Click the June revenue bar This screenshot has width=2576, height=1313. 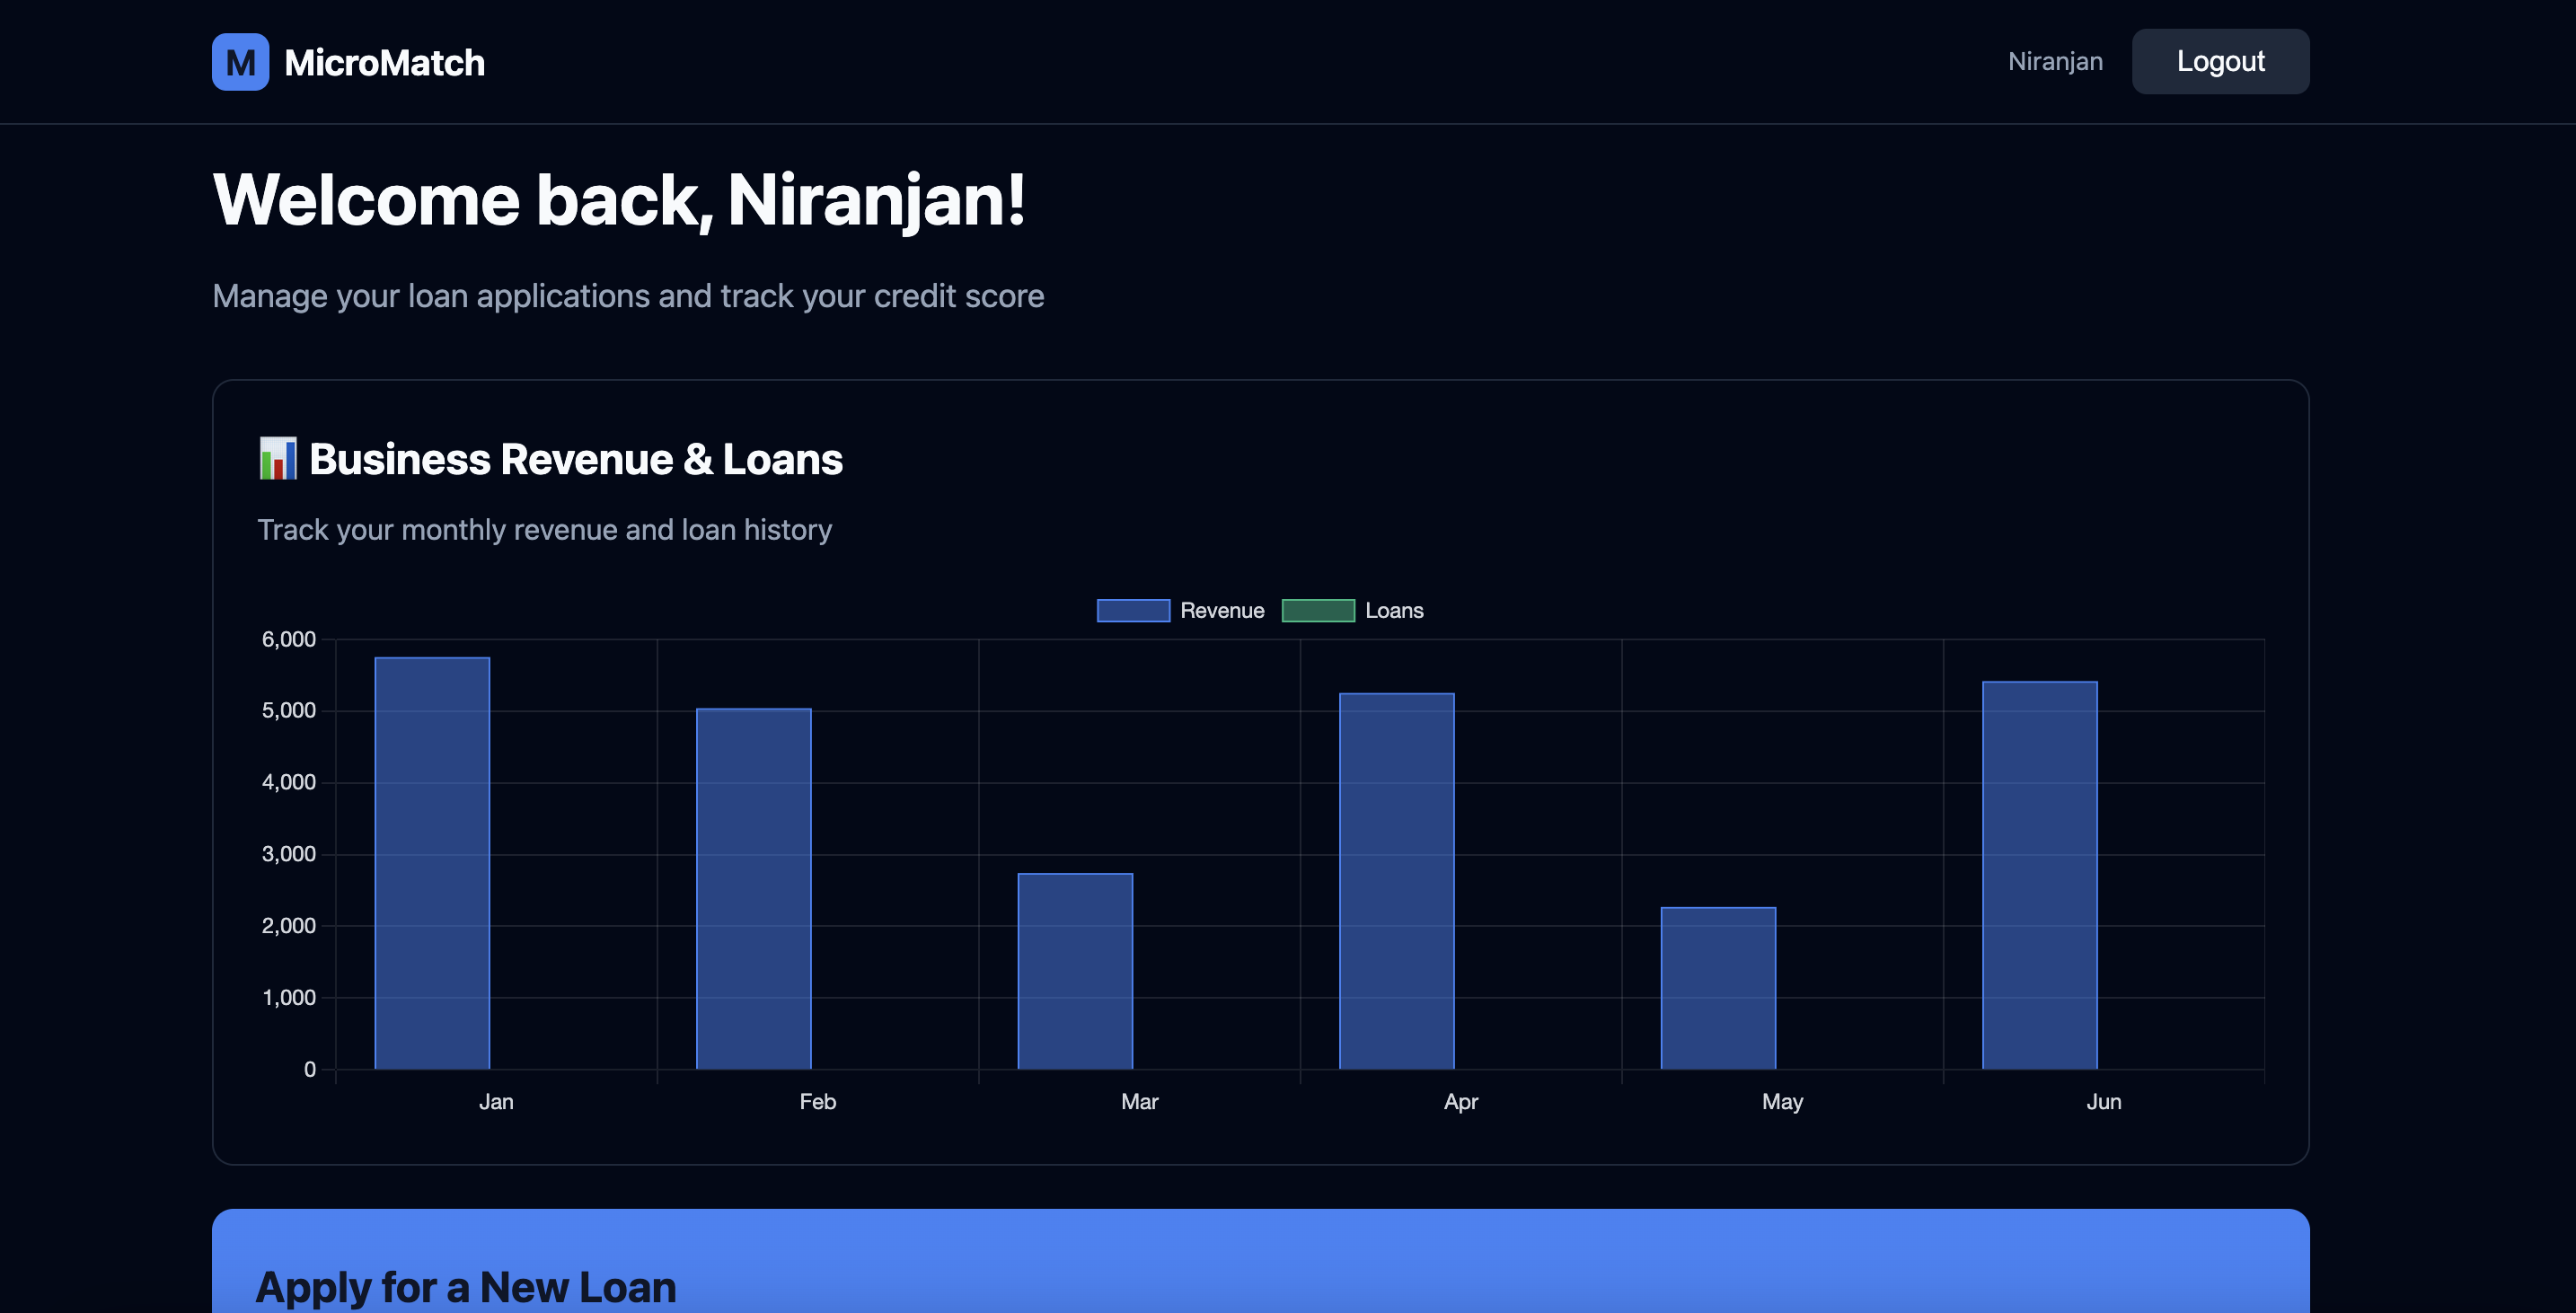click(2039, 875)
